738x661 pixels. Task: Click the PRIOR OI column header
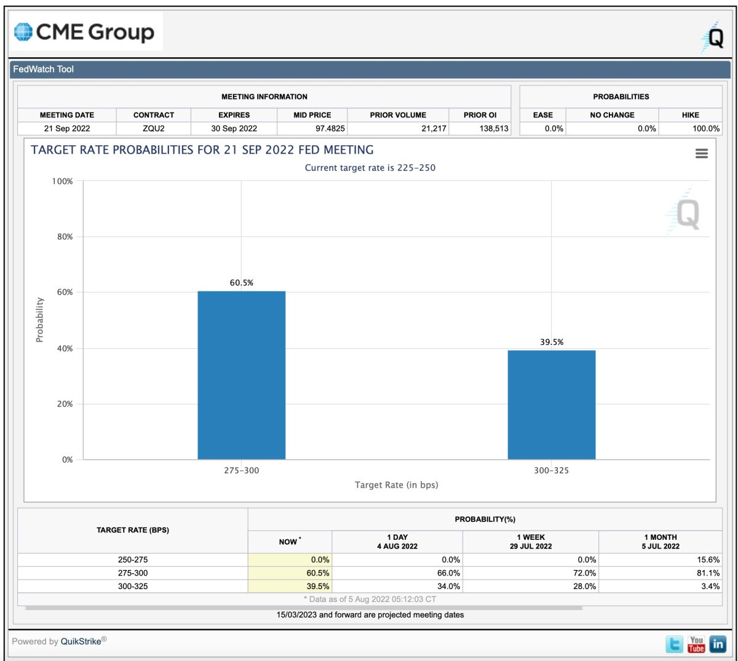pos(480,115)
